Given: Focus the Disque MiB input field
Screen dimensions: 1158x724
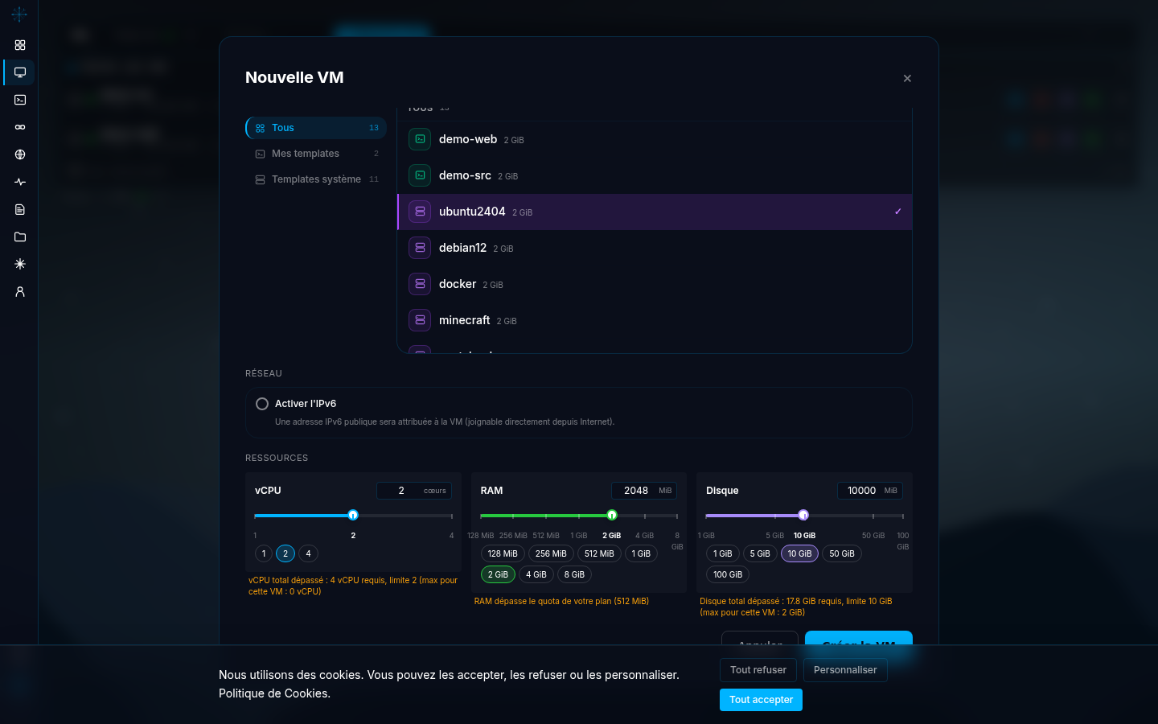Looking at the screenshot, I should pyautogui.click(x=870, y=491).
